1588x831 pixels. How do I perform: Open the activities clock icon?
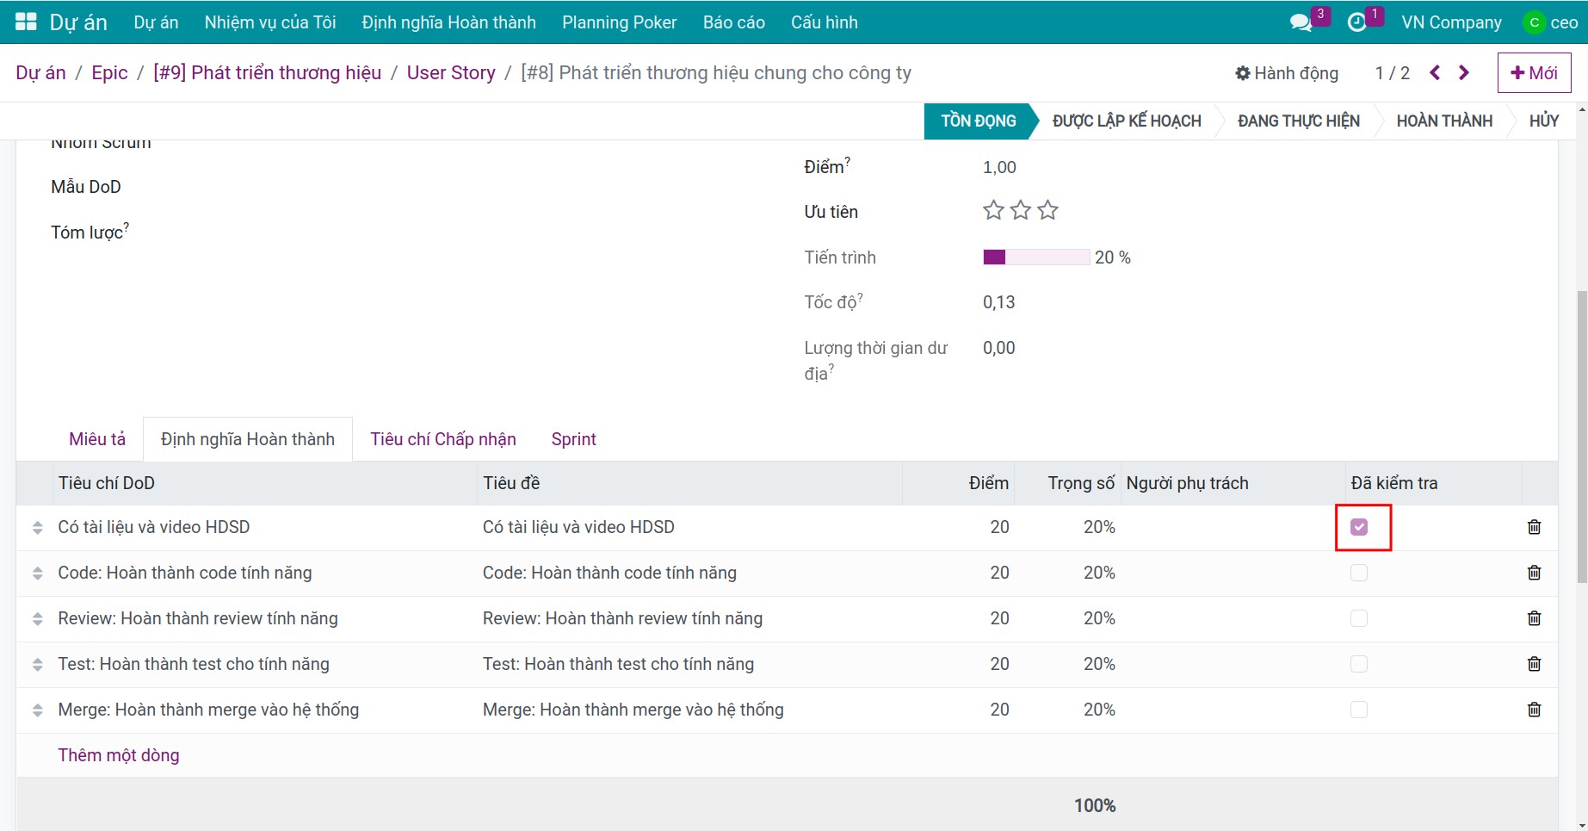[x=1356, y=22]
